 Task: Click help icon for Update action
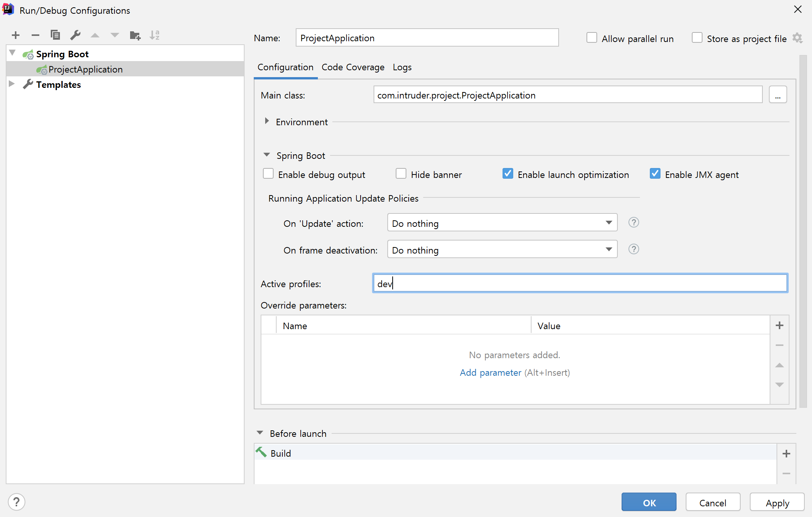point(633,222)
